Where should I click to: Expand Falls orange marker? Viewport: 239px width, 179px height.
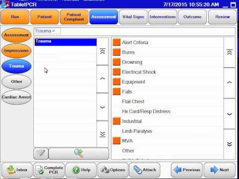pyautogui.click(x=117, y=91)
